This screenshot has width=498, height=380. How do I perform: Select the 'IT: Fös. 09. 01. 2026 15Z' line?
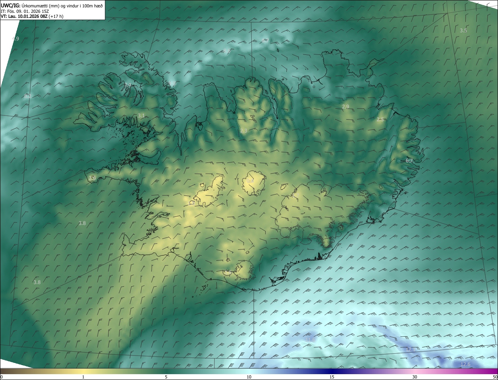[25, 11]
